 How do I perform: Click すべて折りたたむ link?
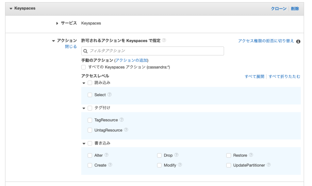(284, 77)
